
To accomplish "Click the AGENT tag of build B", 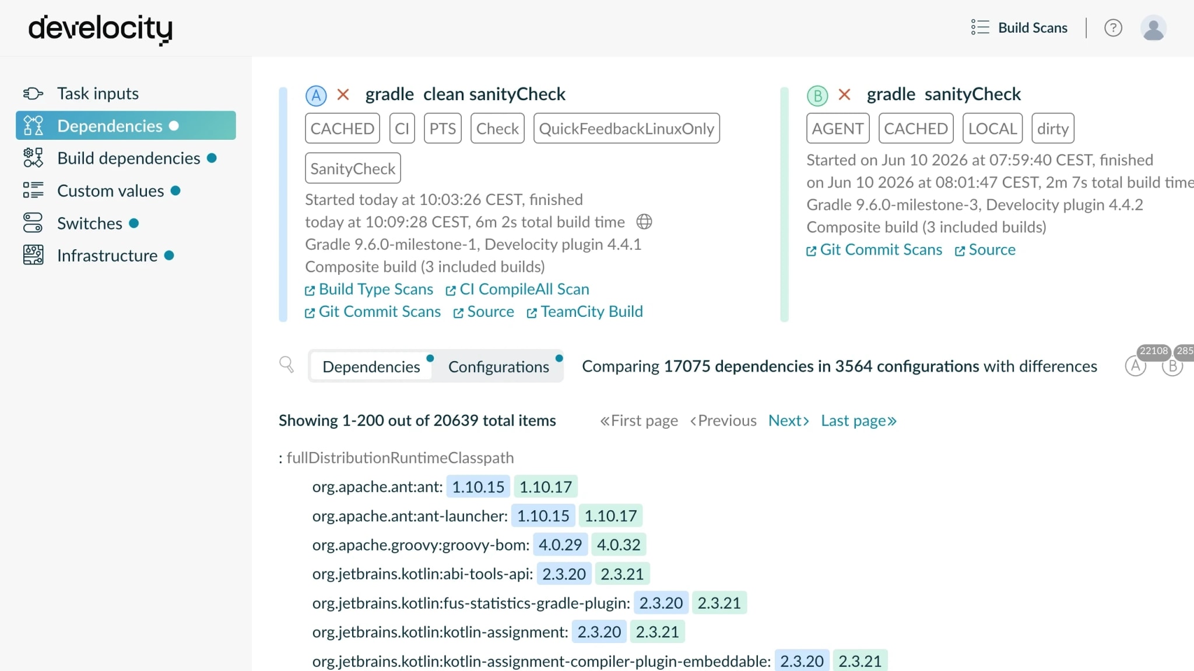I will click(838, 128).
